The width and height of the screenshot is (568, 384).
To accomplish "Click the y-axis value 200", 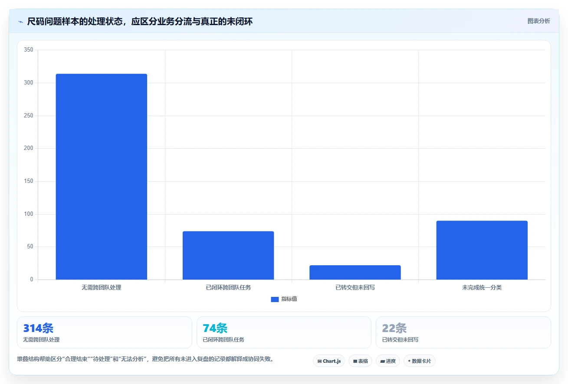I will pos(29,148).
